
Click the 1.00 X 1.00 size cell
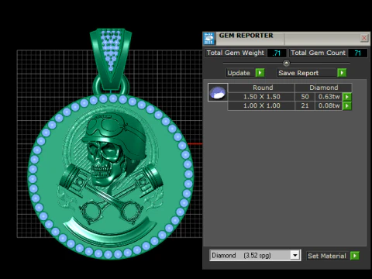(261, 105)
